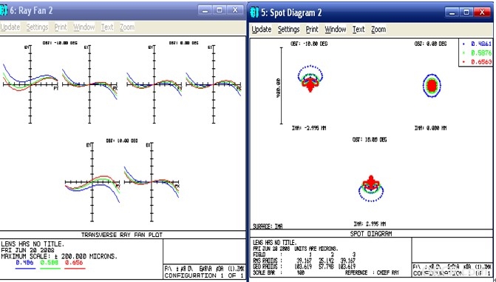Click MAXIMUM SCALE ± 200.000 MICRONS text
This screenshot has width=496, height=282.
(x=59, y=256)
